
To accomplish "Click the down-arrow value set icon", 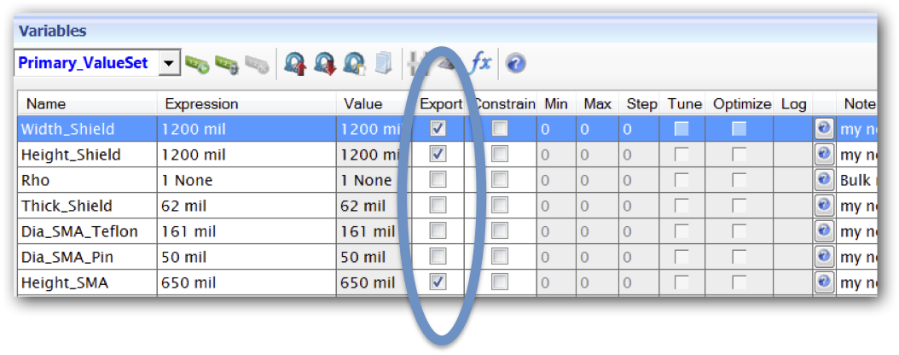I will click(x=325, y=63).
